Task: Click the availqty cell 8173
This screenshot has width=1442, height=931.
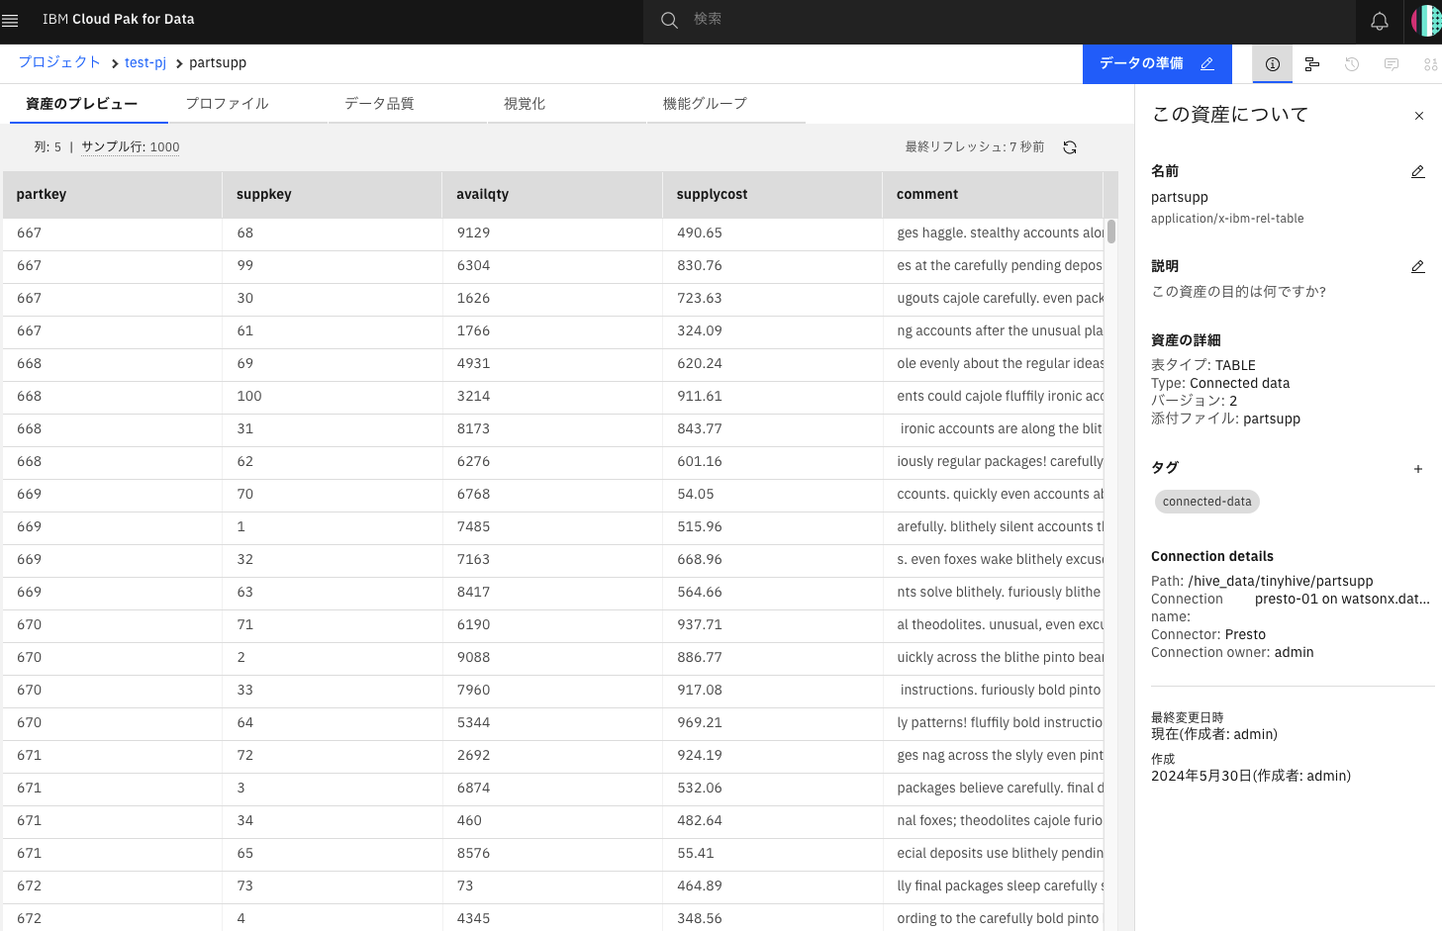Action: 552,429
